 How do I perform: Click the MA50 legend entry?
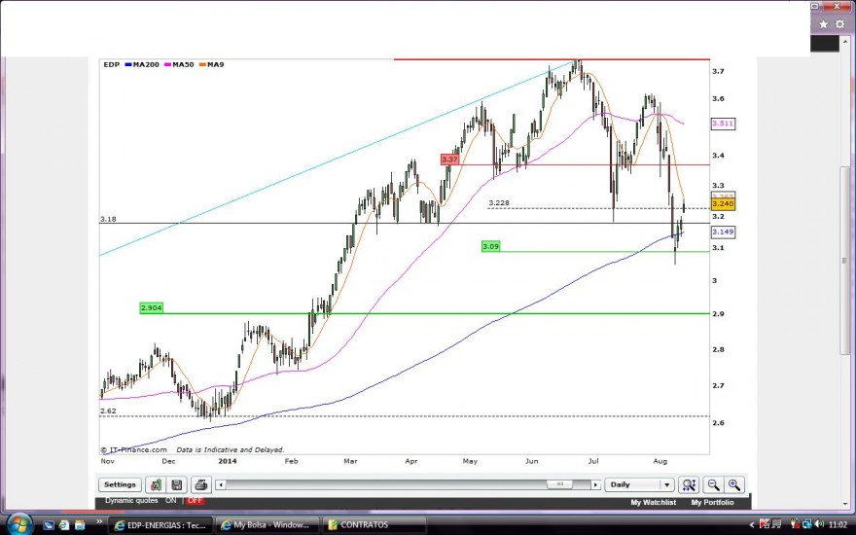[179, 64]
